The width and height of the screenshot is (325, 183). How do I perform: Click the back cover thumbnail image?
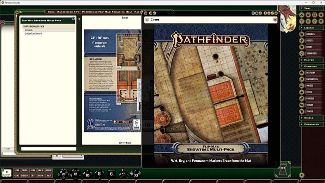coord(112,80)
